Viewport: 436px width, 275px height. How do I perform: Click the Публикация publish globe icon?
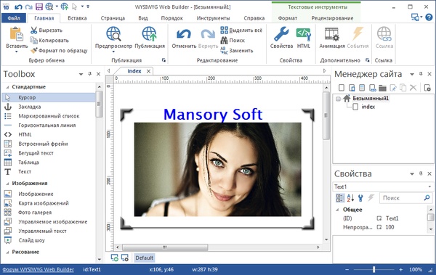(x=150, y=34)
